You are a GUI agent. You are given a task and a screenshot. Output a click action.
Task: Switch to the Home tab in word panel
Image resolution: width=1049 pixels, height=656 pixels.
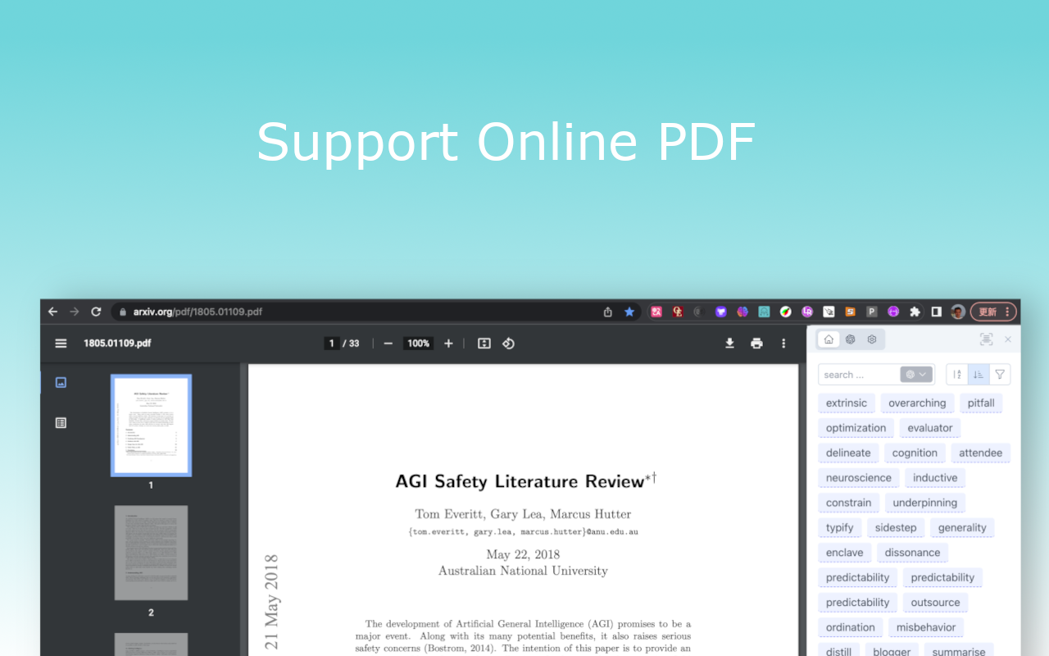click(829, 339)
